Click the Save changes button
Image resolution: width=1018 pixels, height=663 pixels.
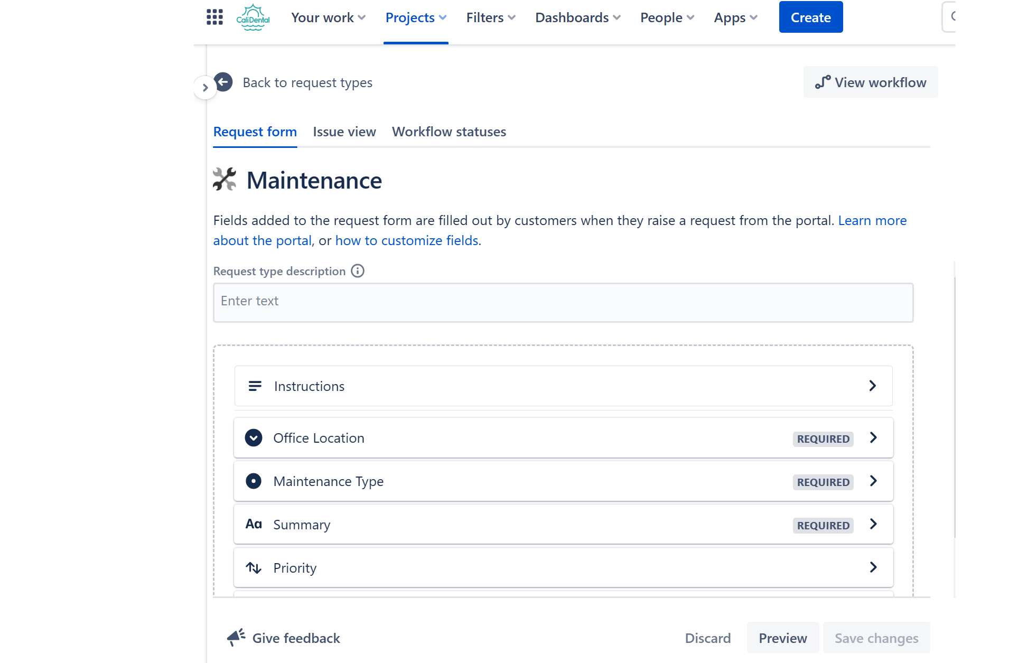tap(876, 638)
